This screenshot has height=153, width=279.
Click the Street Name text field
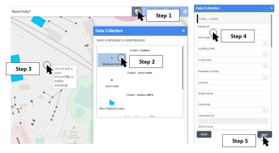click(233, 99)
